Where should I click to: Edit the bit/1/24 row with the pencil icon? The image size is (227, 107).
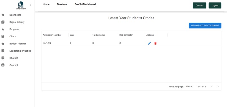(x=149, y=43)
